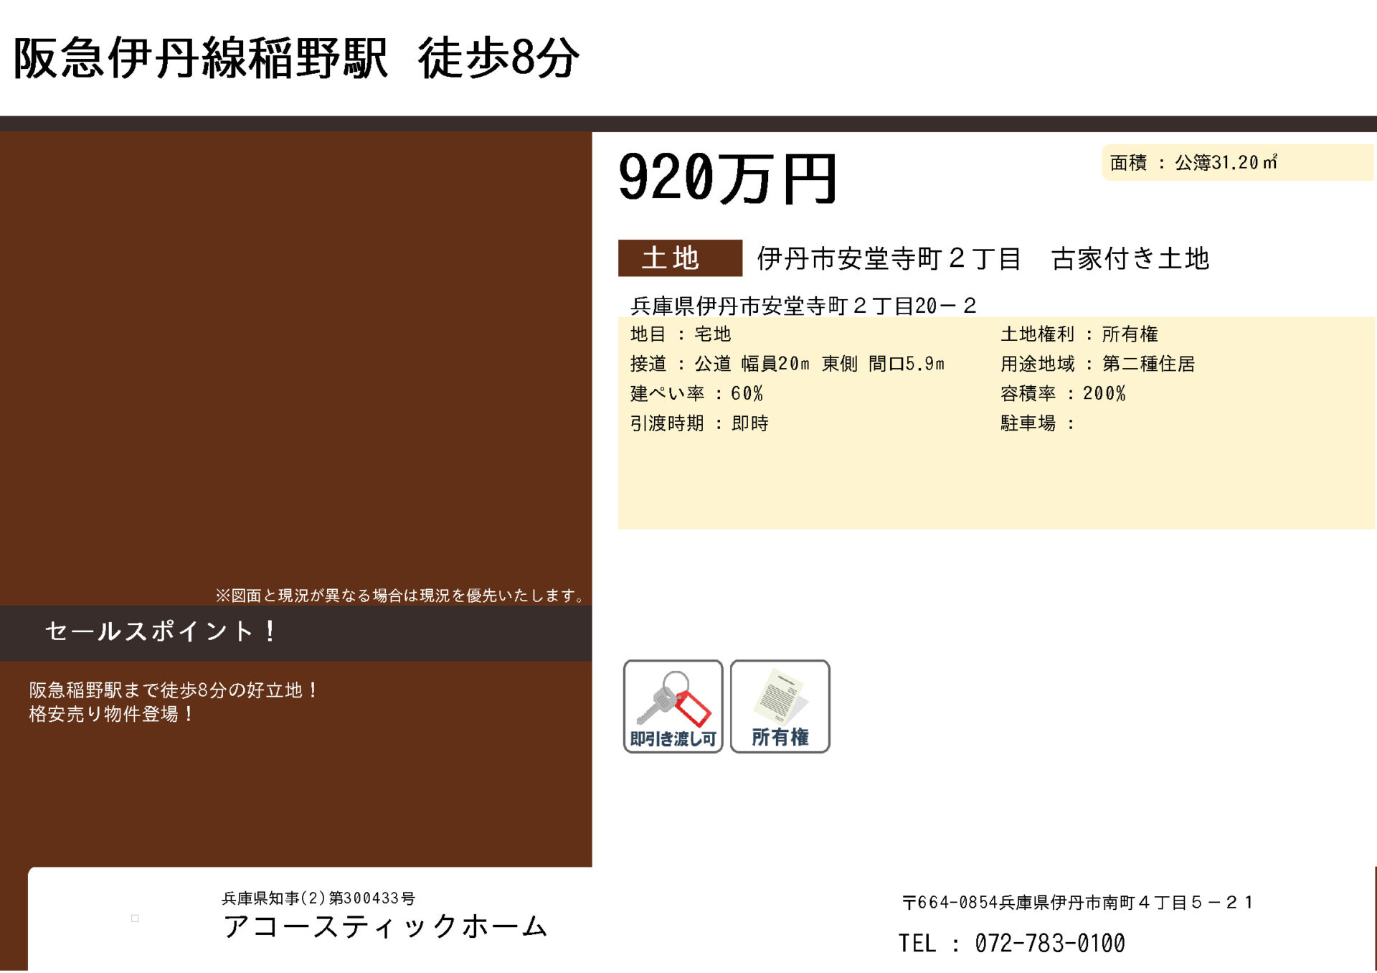This screenshot has height=973, width=1377.
Task: Select the 土地 property type label
Action: (x=680, y=258)
